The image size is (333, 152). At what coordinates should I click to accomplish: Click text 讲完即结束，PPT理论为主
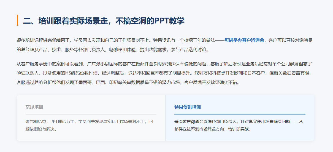pyautogui.click(x=89, y=125)
